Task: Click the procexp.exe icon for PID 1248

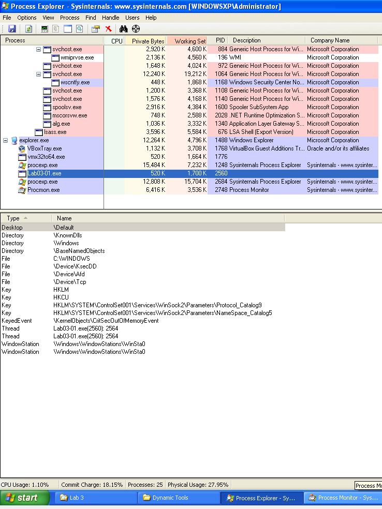Action: [22, 165]
